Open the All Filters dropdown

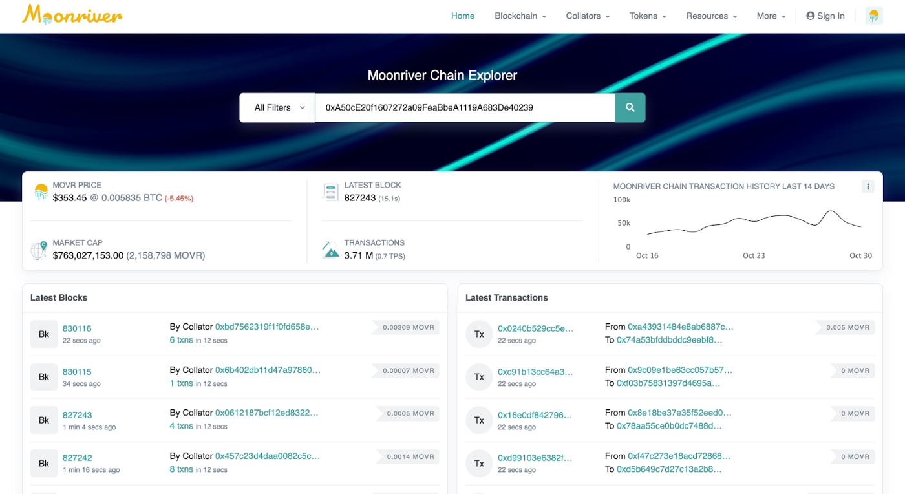tap(277, 107)
